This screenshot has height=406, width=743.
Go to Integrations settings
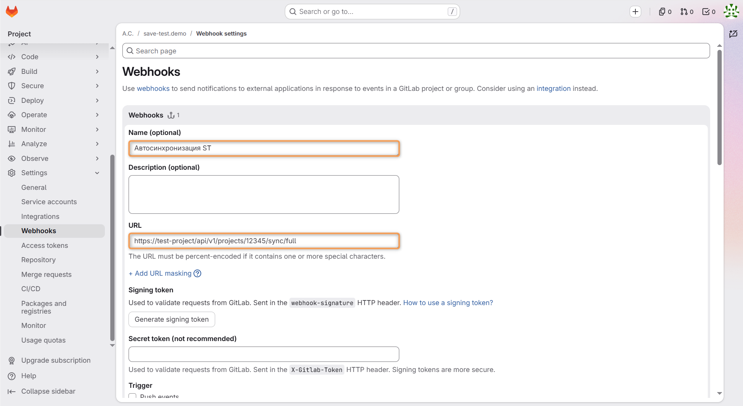[40, 217]
